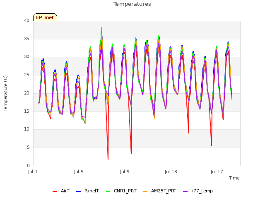Viewport: 265px width, 199px height.
Task: Toggle the AirT series in the legend
Action: click(x=61, y=191)
